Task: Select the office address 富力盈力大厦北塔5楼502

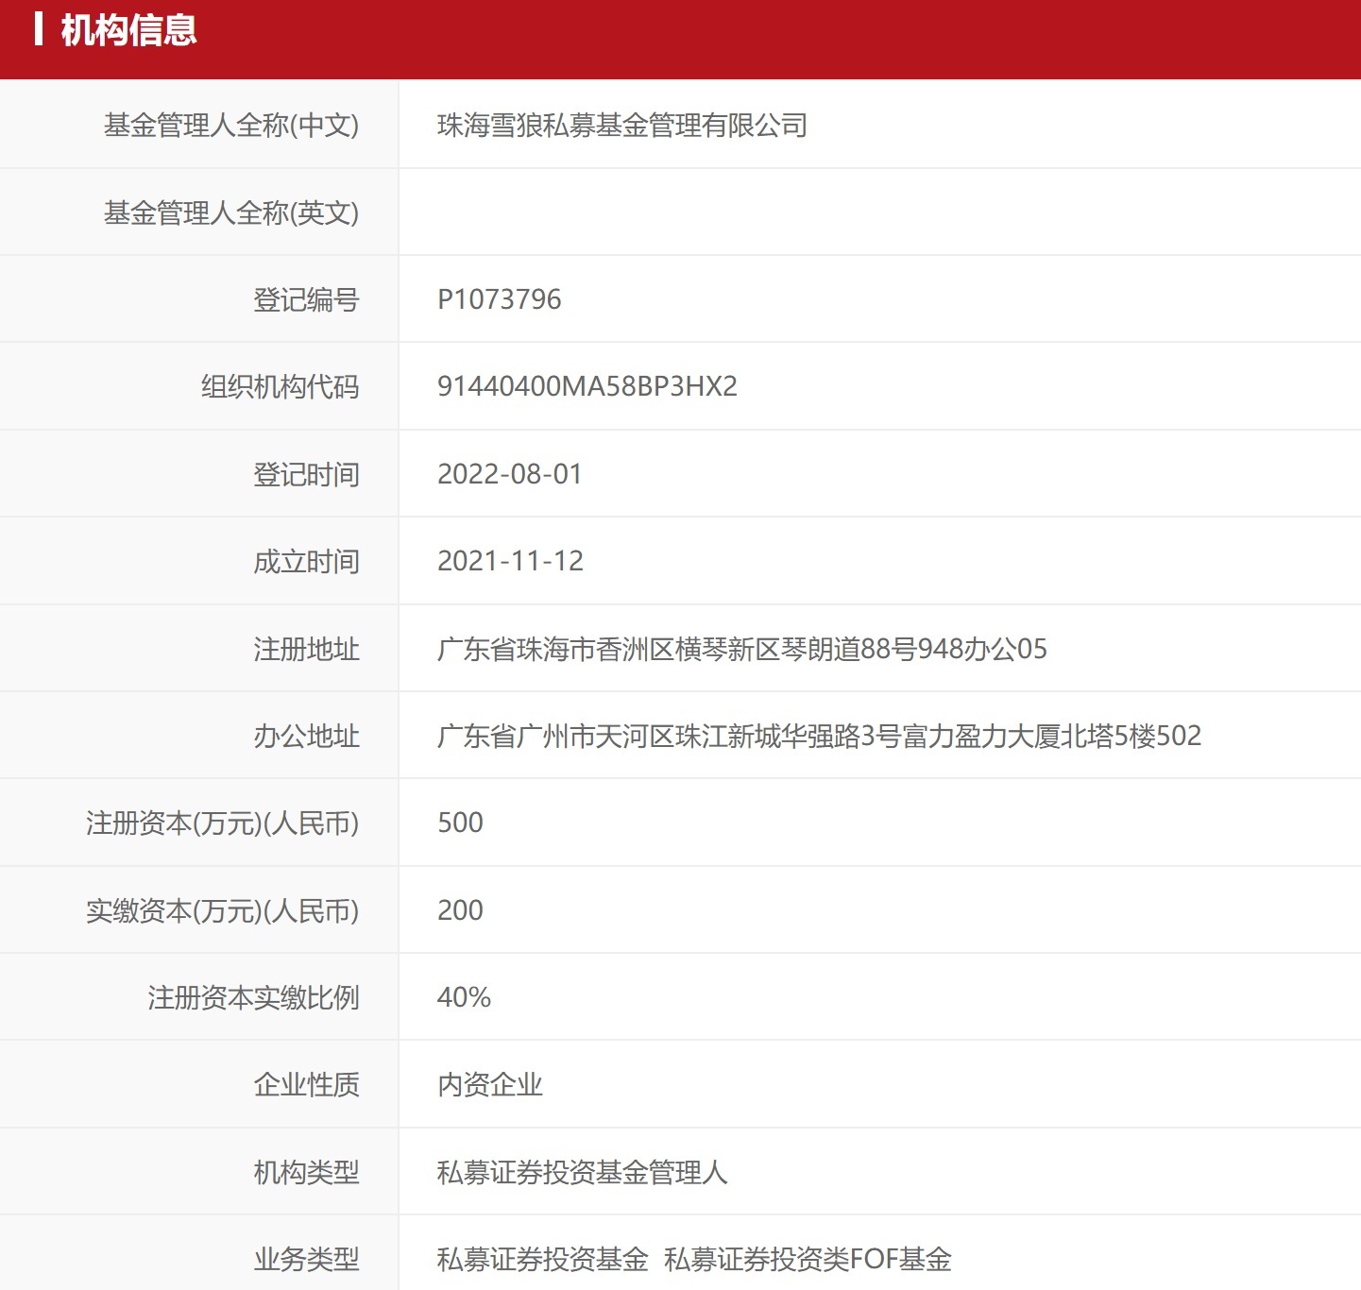Action: [x=822, y=736]
